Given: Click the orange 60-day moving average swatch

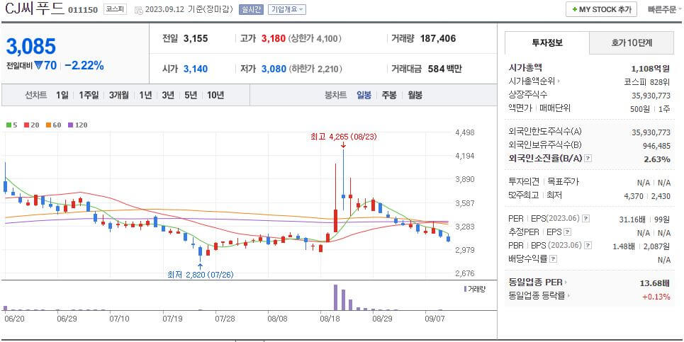Looking at the screenshot, I should point(47,125).
